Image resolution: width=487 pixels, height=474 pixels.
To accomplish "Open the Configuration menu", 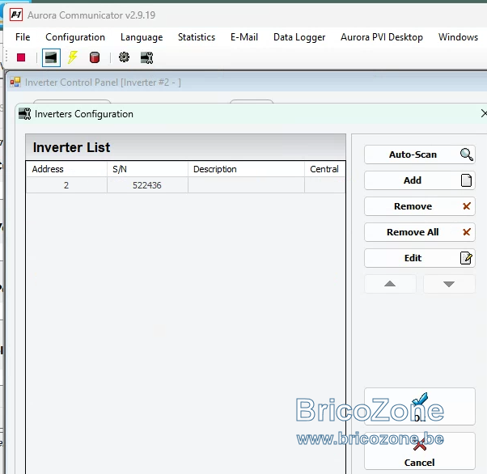I will click(75, 37).
